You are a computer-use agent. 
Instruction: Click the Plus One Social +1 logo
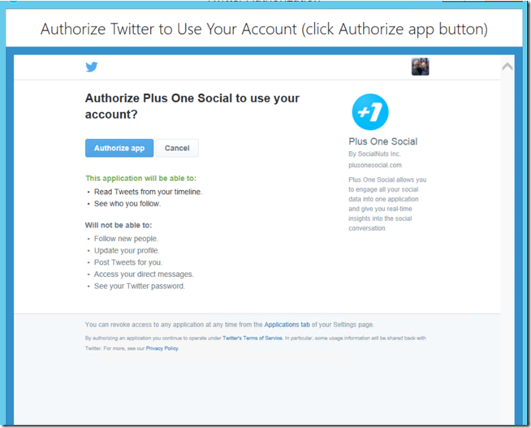[x=370, y=112]
